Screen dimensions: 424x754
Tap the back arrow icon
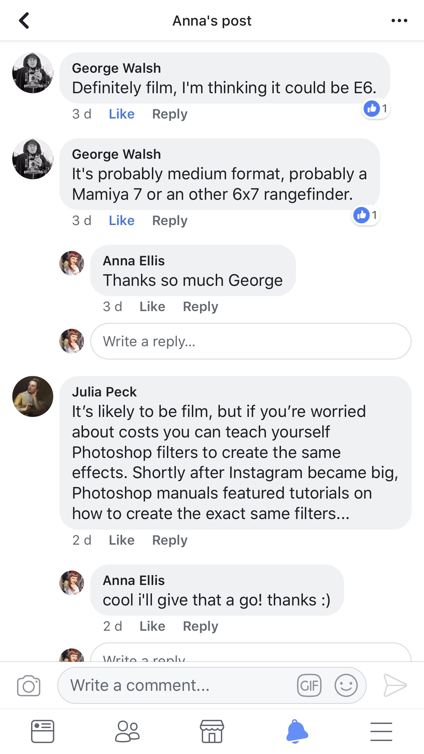pos(24,20)
